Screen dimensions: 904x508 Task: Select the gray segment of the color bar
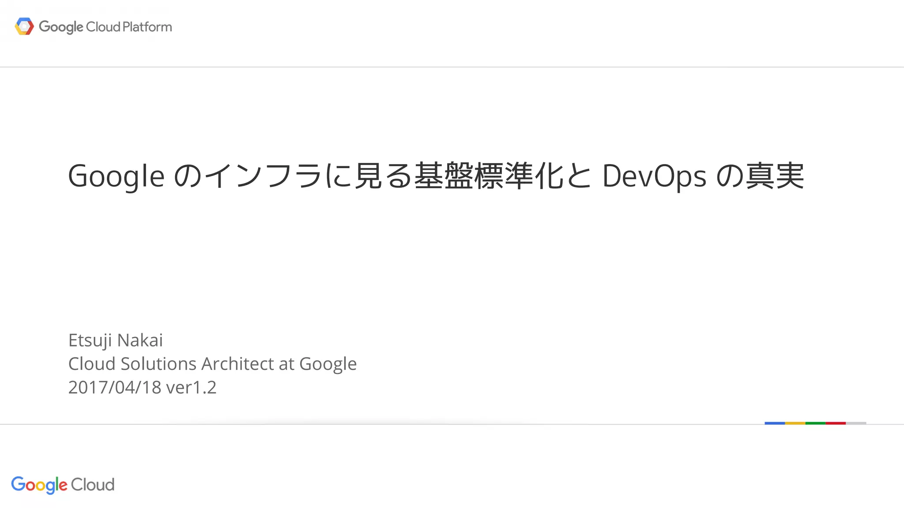(856, 423)
